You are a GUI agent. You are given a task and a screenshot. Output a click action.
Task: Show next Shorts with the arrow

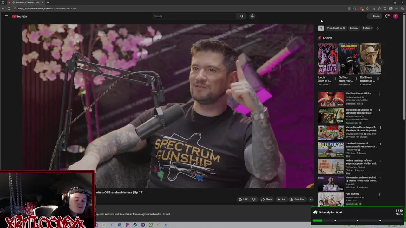click(x=381, y=62)
